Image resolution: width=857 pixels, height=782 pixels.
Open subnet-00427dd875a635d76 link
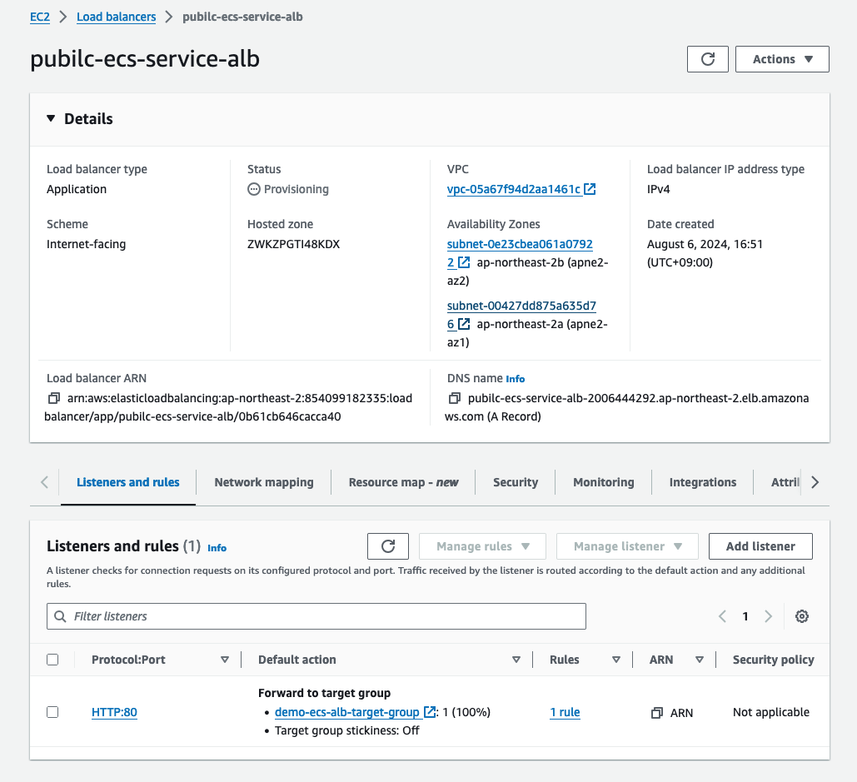coord(521,306)
